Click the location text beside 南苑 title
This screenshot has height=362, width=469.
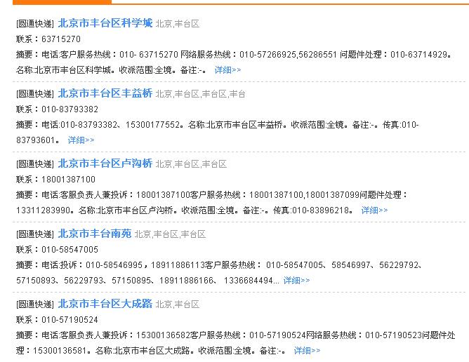(170, 234)
